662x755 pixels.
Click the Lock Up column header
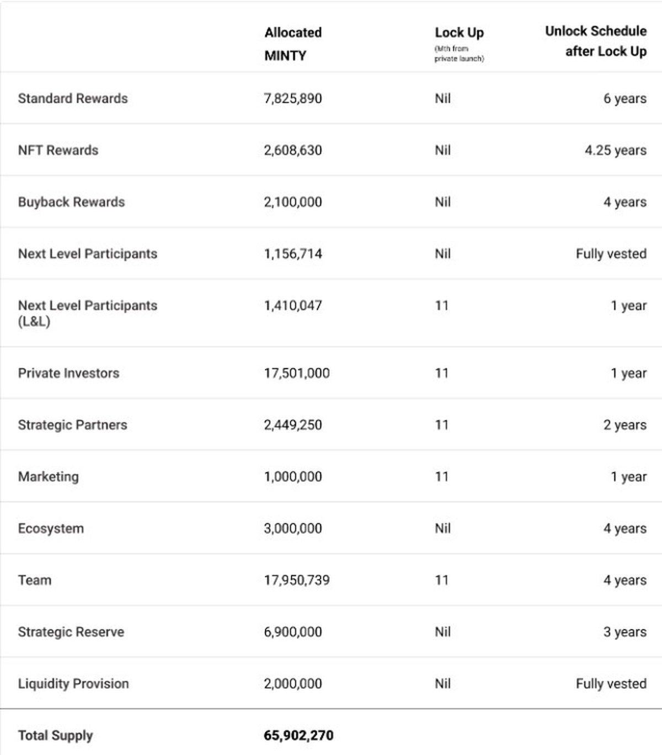459,33
